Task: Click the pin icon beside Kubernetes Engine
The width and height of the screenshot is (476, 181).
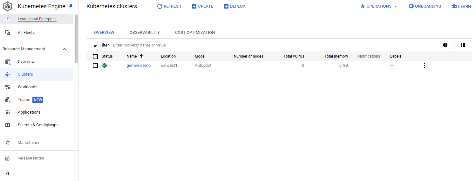Action: pyautogui.click(x=71, y=6)
